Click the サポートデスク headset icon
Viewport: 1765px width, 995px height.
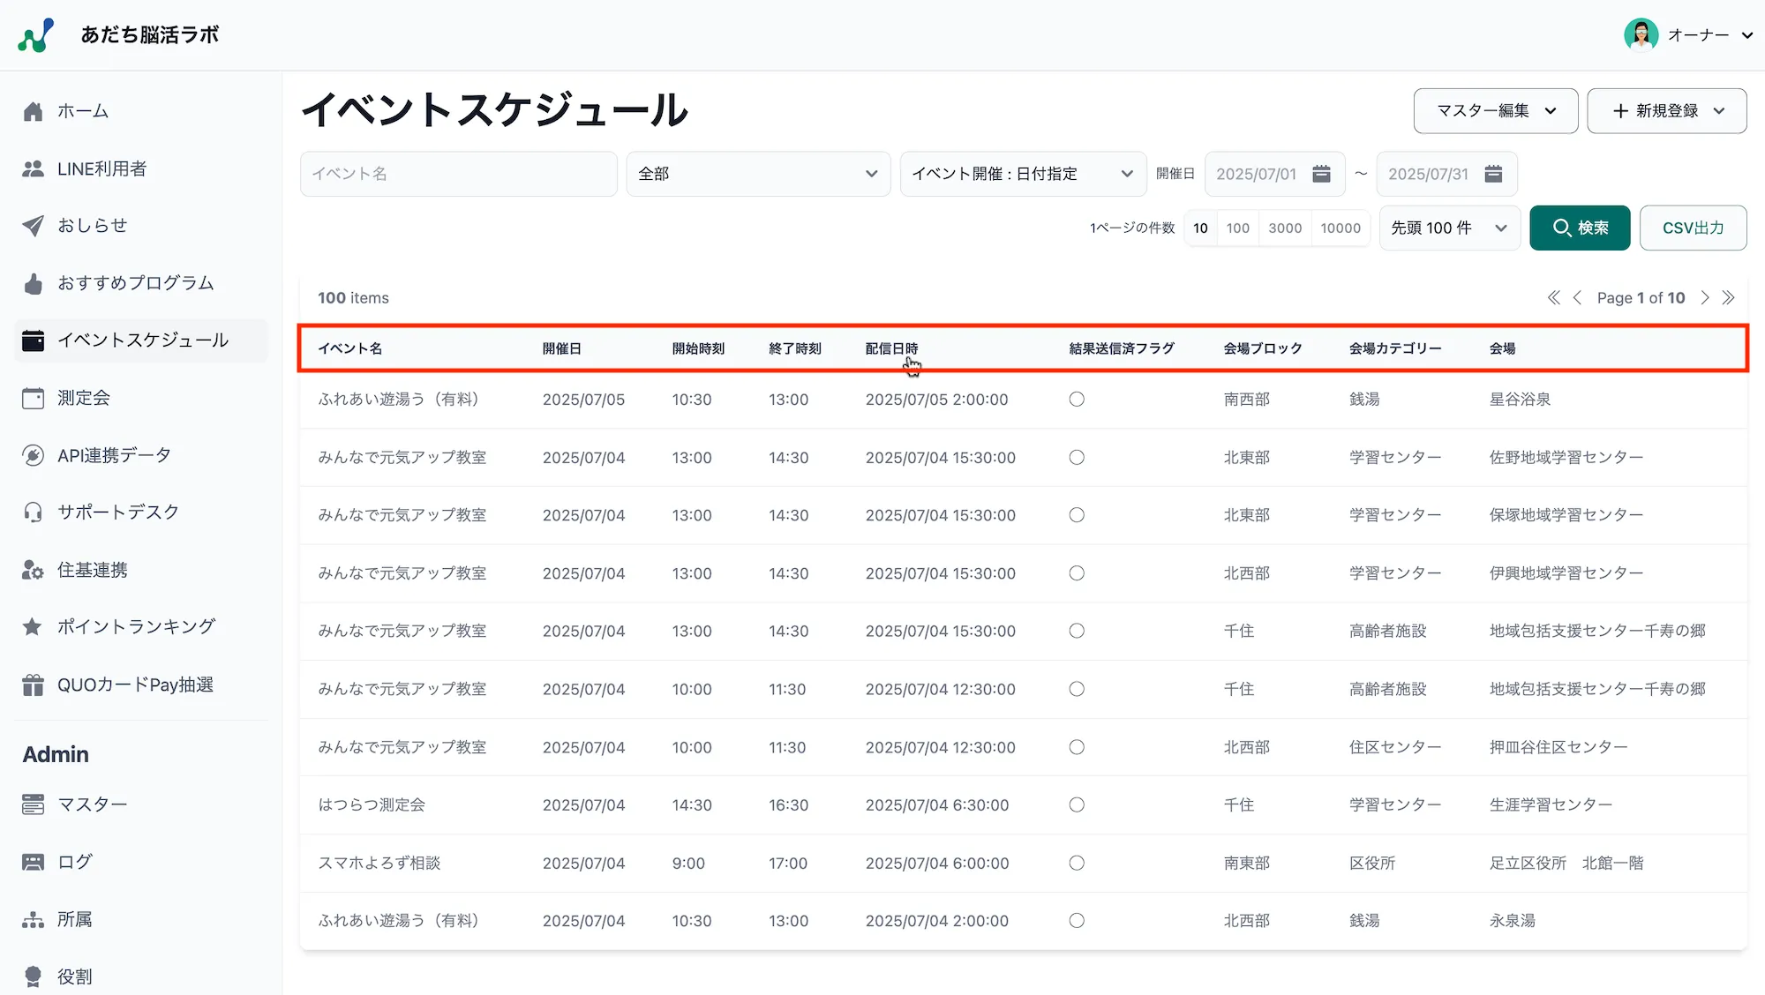tap(33, 512)
